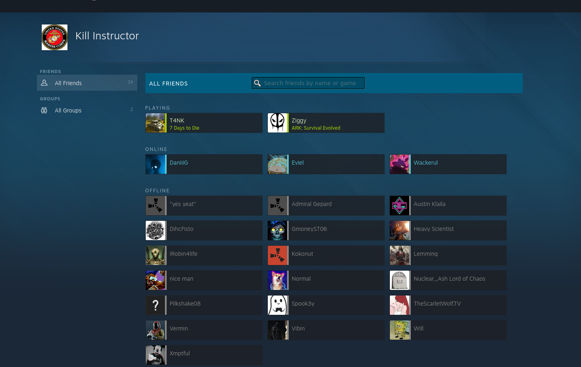Open TheScarletWolf.TV's red-haired avatar
This screenshot has width=581, height=367.
point(400,305)
